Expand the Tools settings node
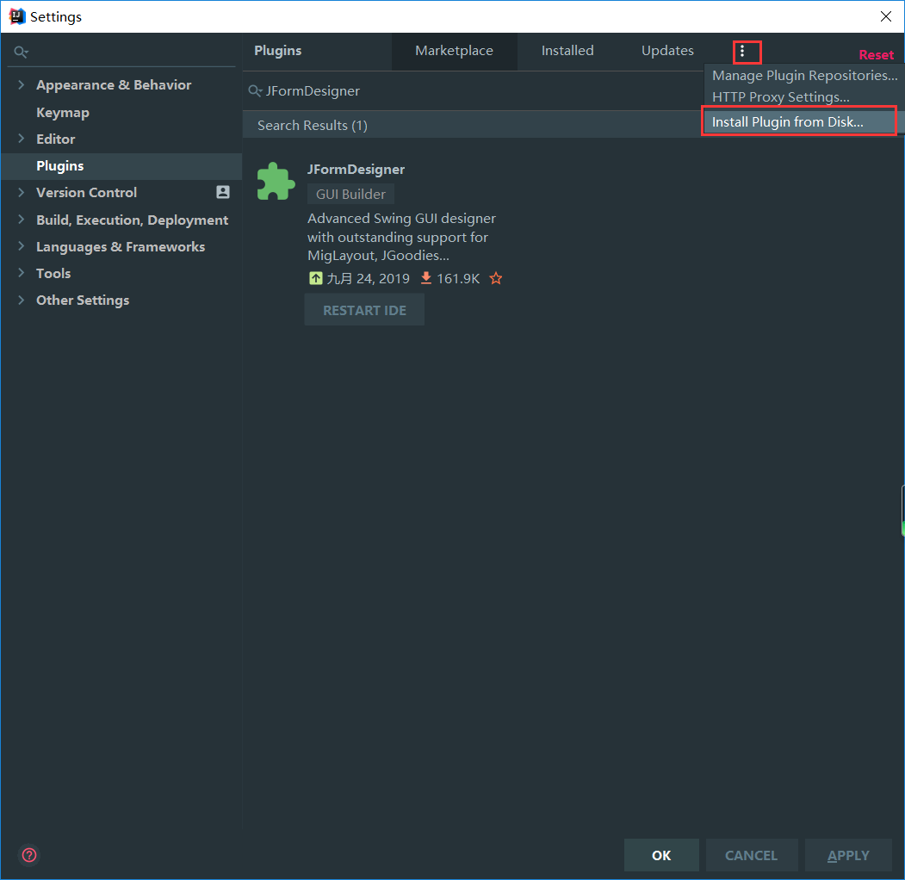This screenshot has height=880, width=905. (22, 273)
